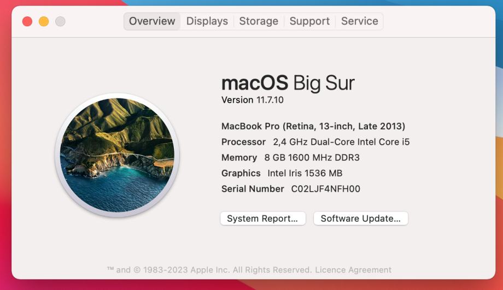The width and height of the screenshot is (503, 290).
Task: Open the Displays tab
Action: tap(207, 21)
